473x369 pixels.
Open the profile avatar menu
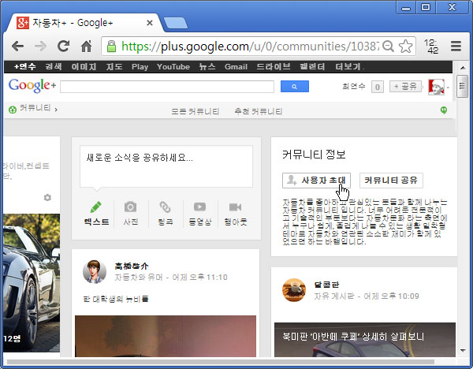436,88
